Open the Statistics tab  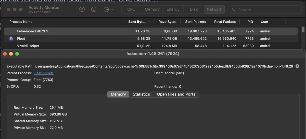pos(141,94)
